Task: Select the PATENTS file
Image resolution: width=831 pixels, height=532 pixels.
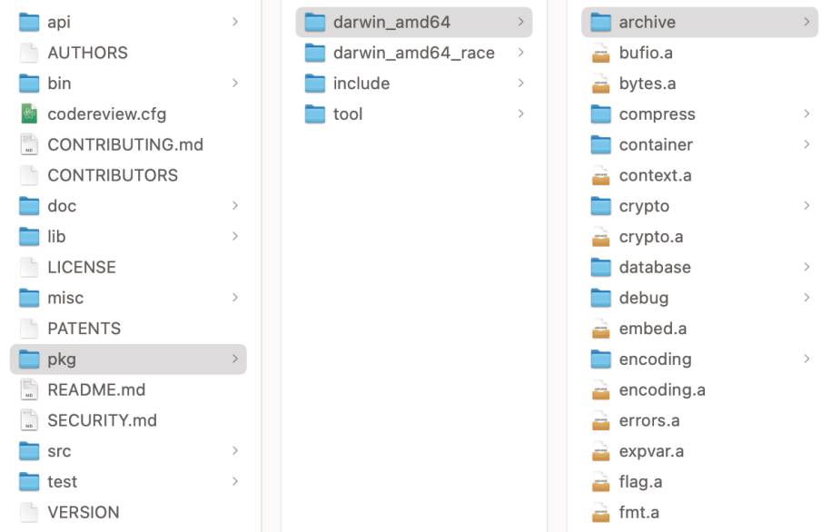Action: click(x=128, y=329)
